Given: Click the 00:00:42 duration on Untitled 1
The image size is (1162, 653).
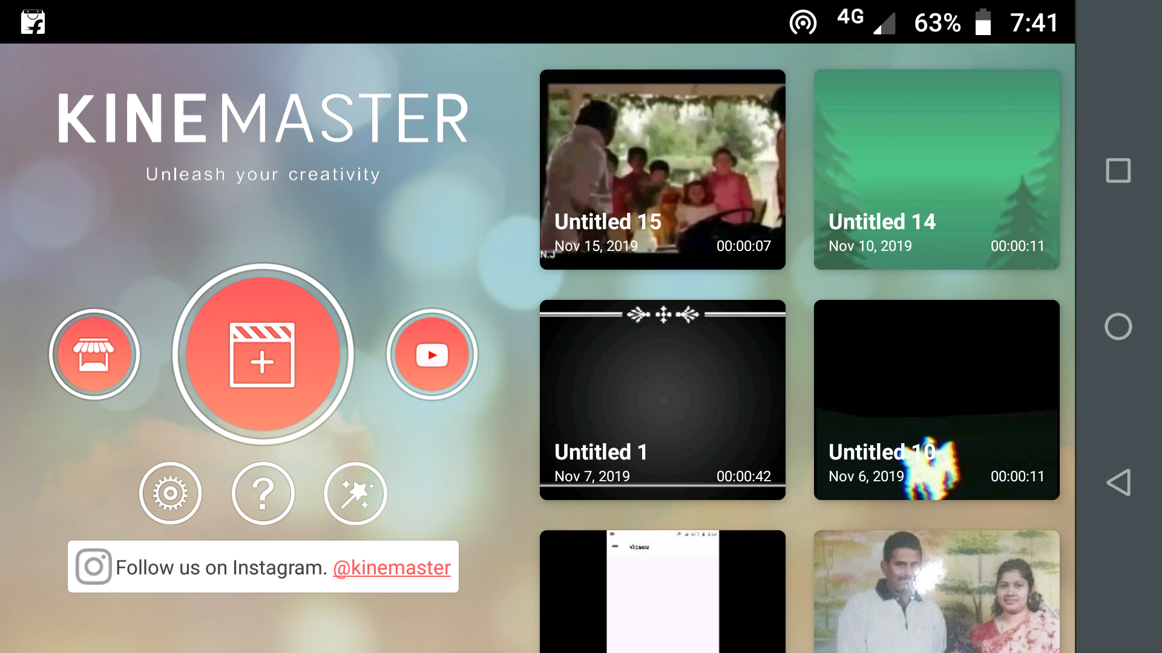Looking at the screenshot, I should 744,476.
